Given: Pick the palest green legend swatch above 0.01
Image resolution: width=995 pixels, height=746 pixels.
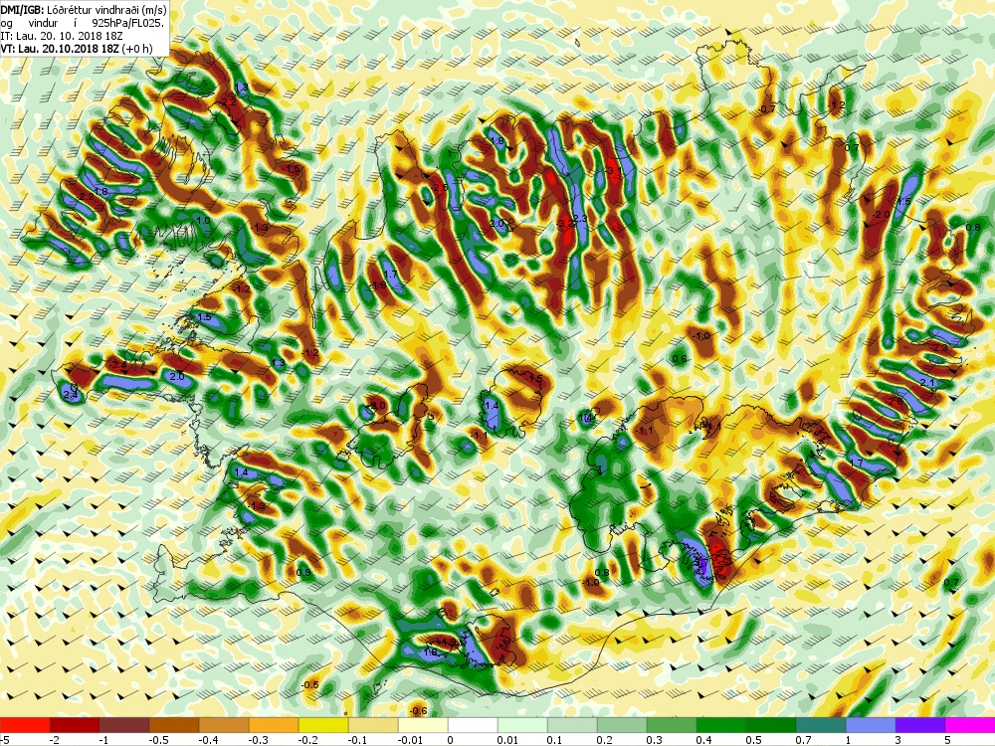Looking at the screenshot, I should (522, 725).
